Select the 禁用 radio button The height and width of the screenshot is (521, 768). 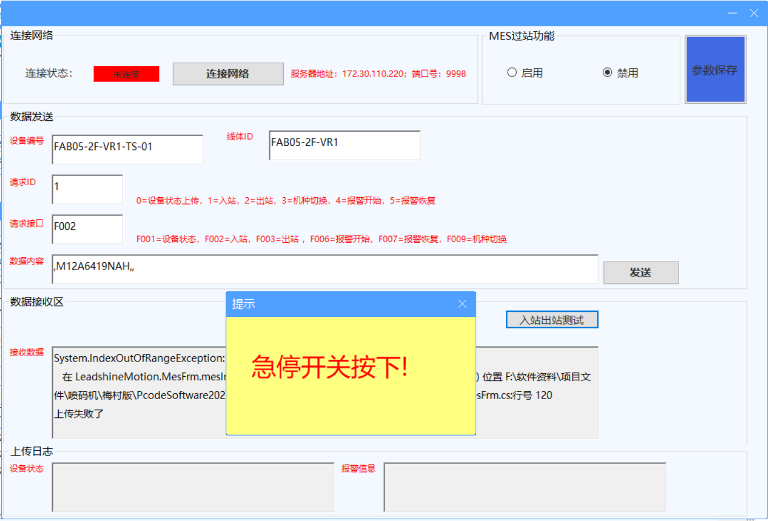coord(607,72)
